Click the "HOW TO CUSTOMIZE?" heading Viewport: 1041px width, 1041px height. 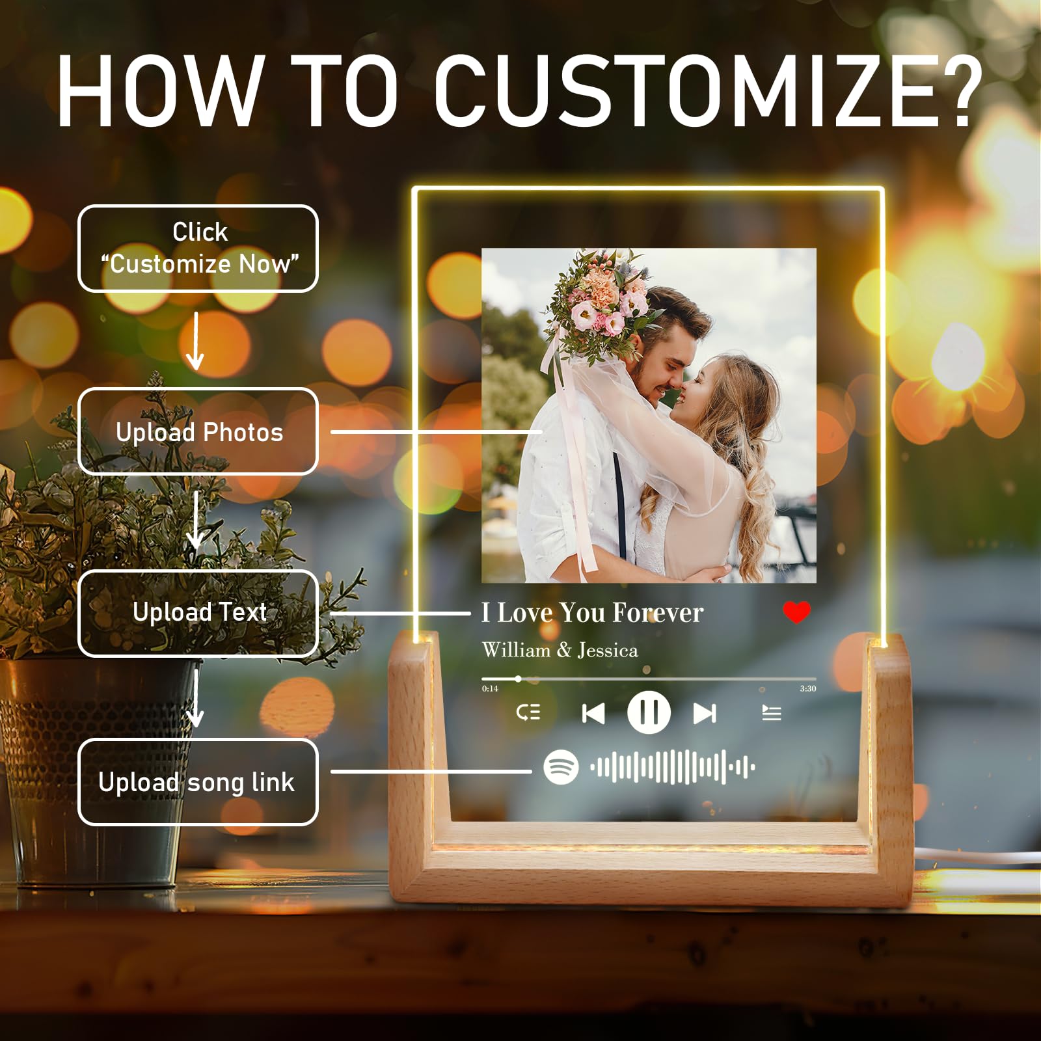pos(519,91)
